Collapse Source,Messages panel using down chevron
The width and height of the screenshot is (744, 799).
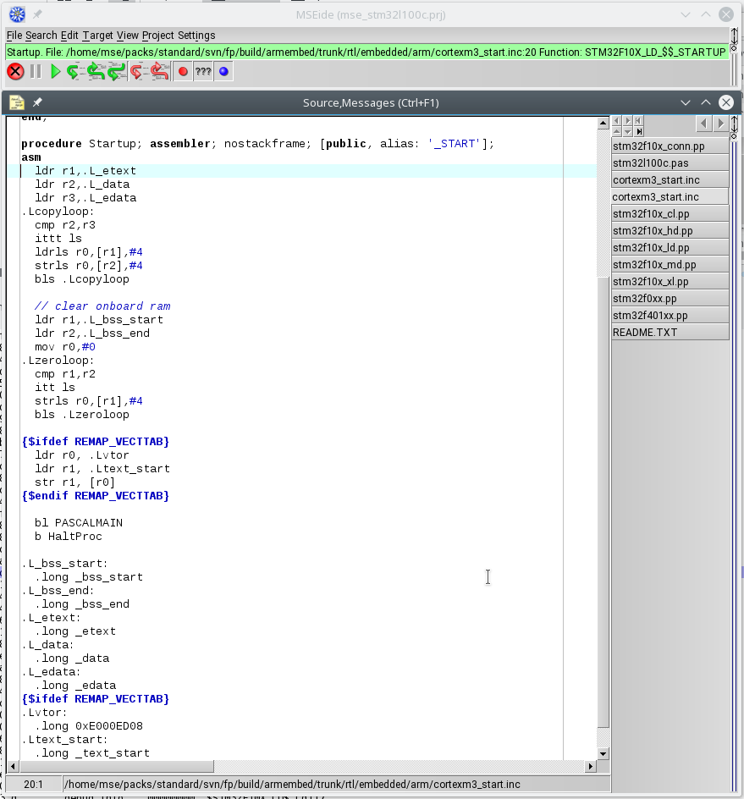(x=686, y=102)
